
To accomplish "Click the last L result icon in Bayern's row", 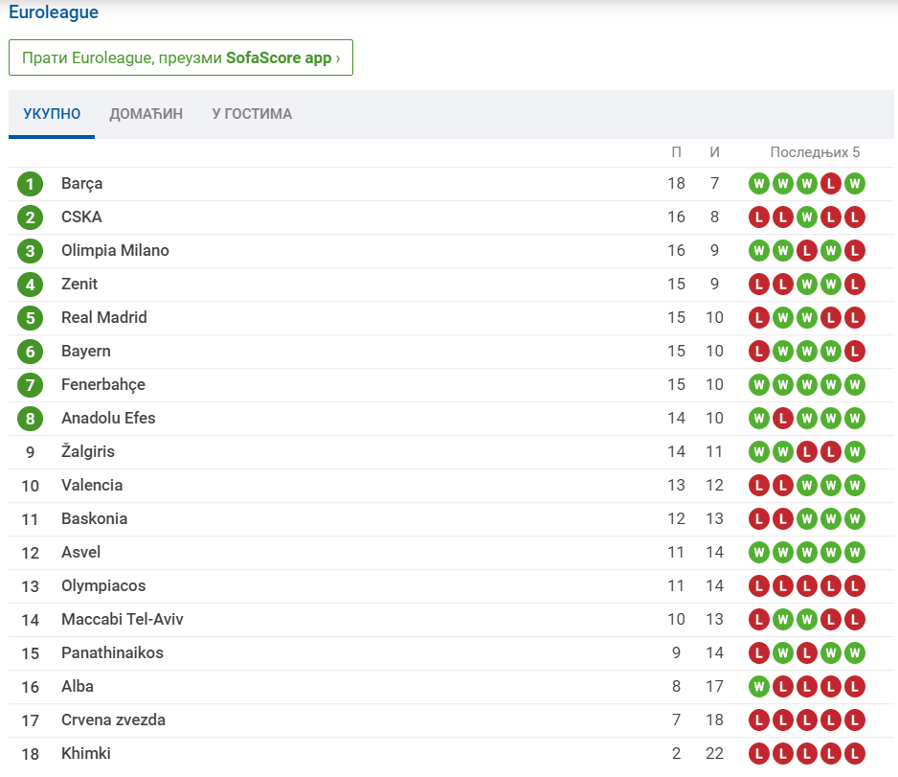I will (x=855, y=352).
